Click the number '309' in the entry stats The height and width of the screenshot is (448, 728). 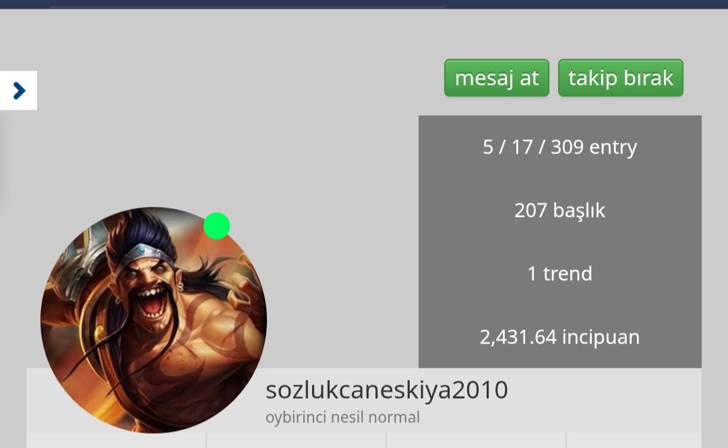click(x=567, y=147)
